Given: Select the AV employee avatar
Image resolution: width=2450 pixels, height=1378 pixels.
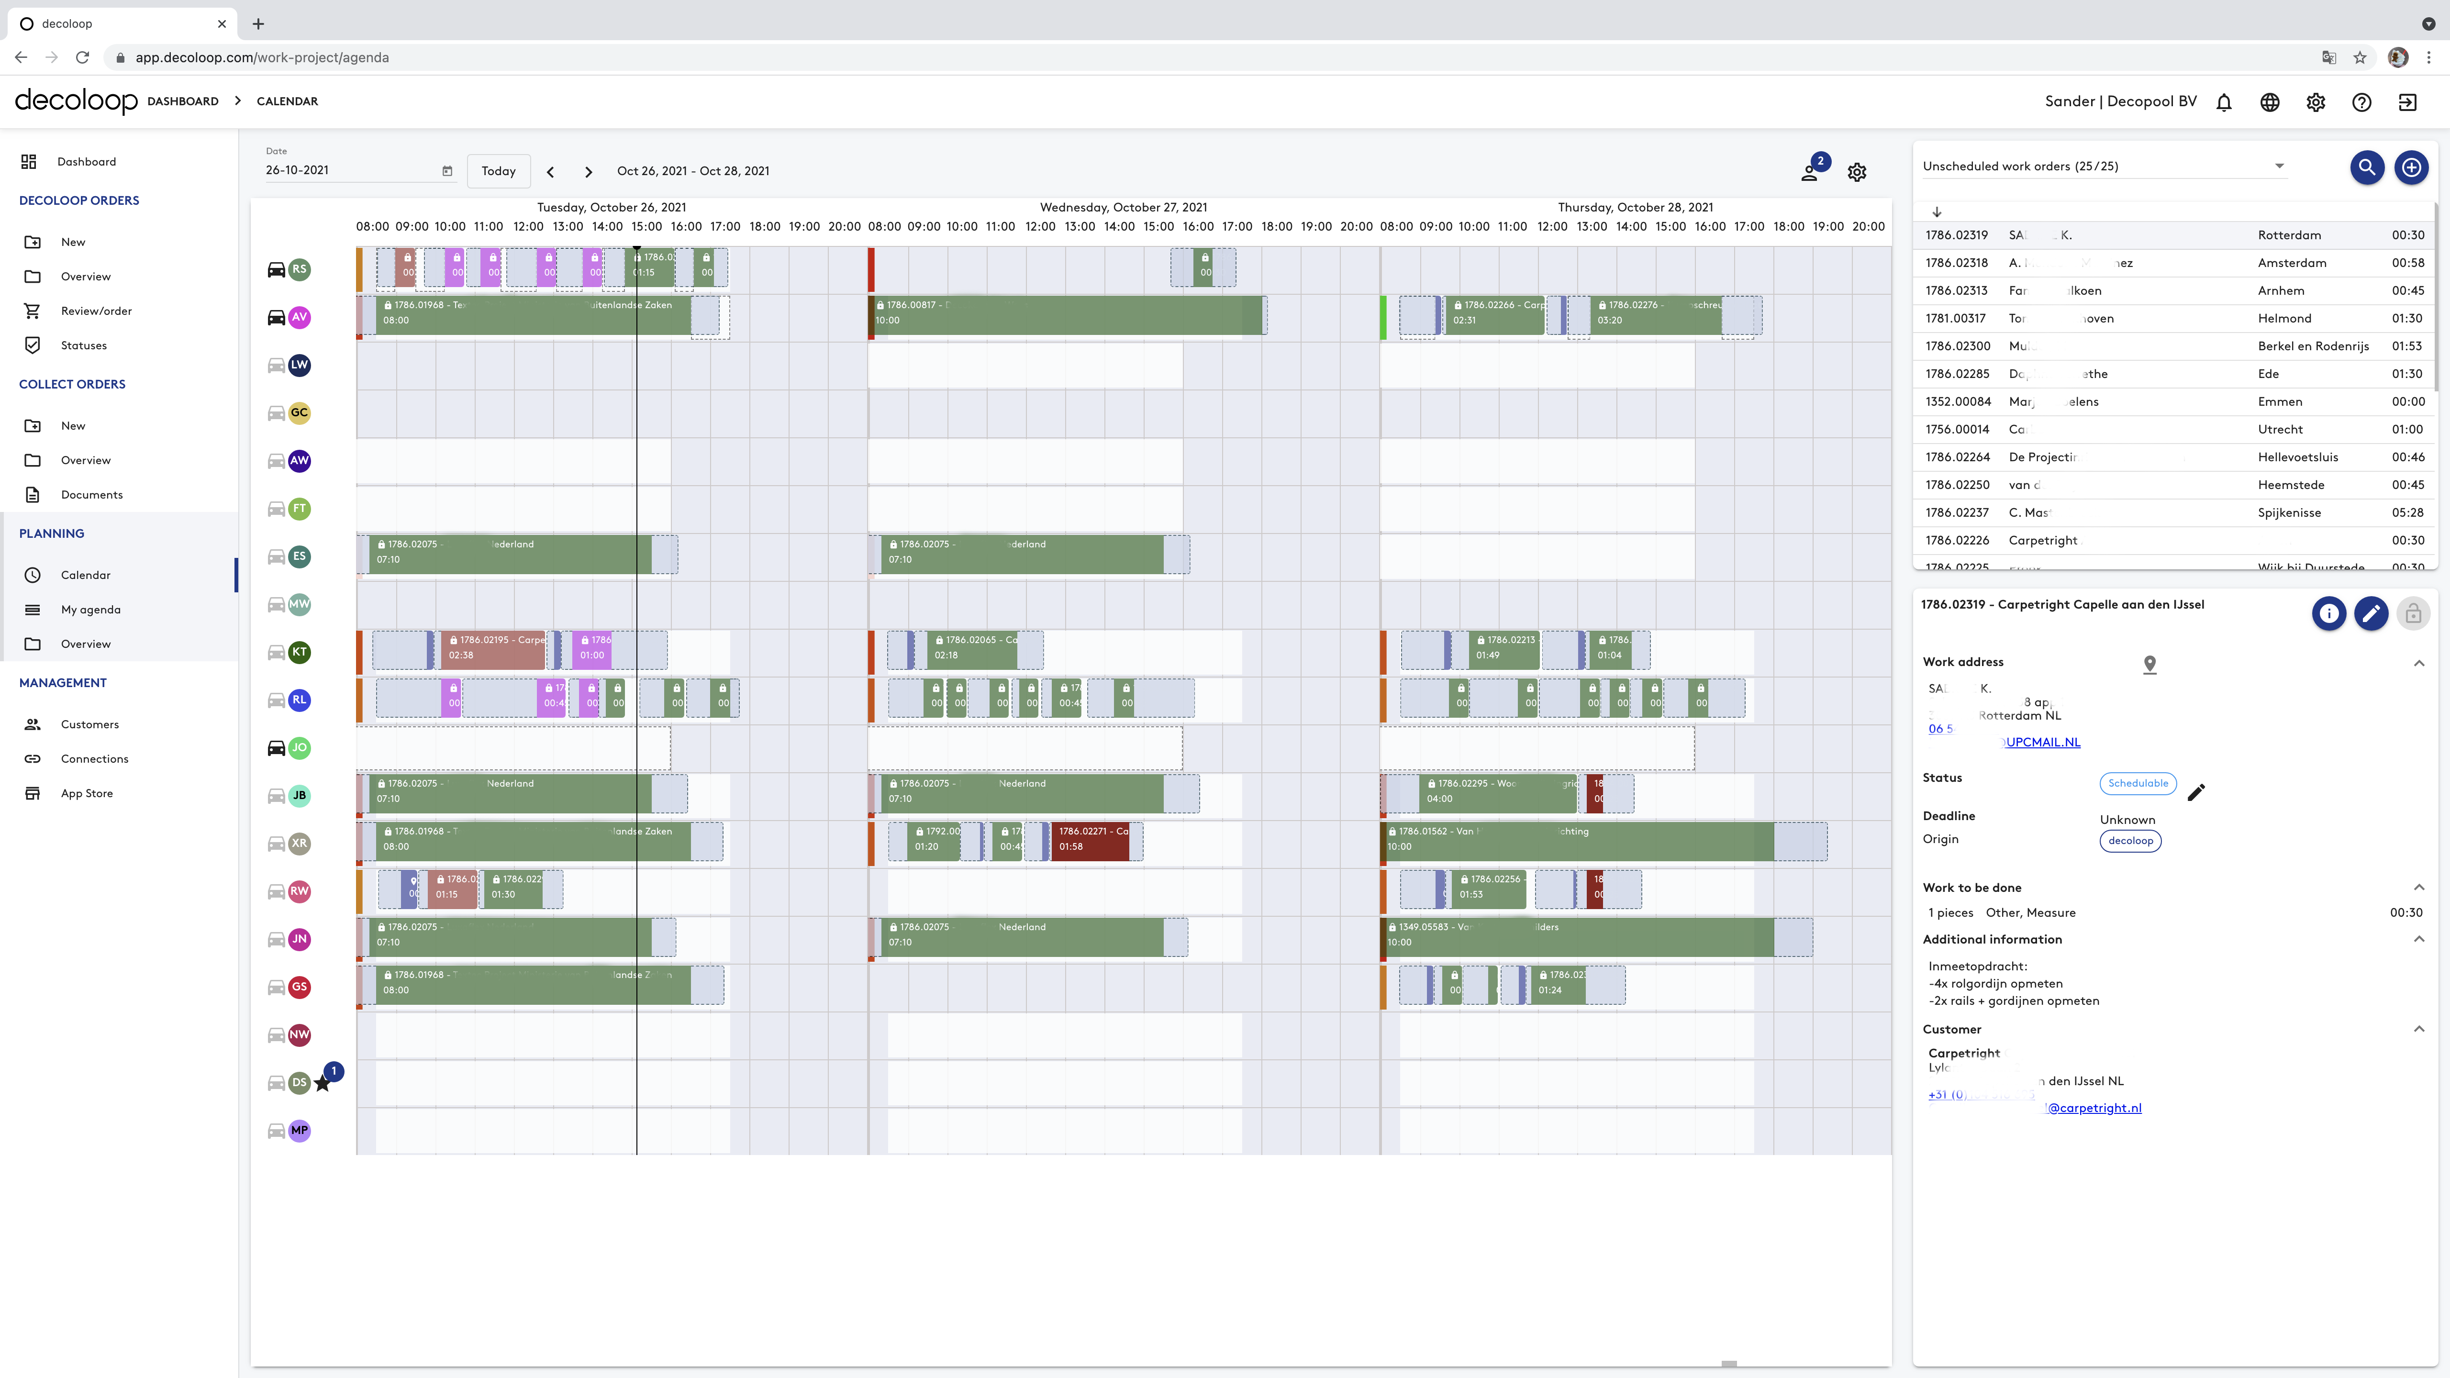Looking at the screenshot, I should click(300, 318).
